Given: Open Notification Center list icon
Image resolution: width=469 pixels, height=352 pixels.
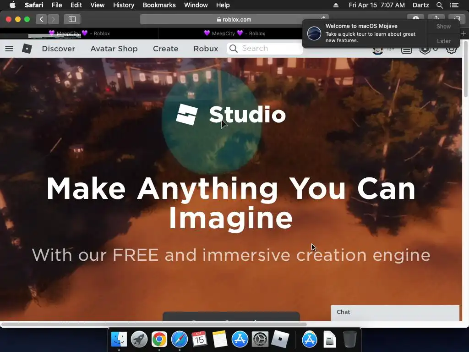Looking at the screenshot, I should point(454,5).
